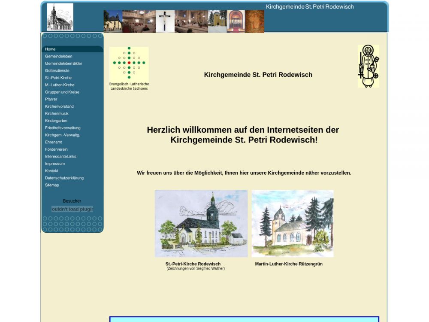Go to Friedhofsverwaltung
429x322 pixels.
pos(63,128)
